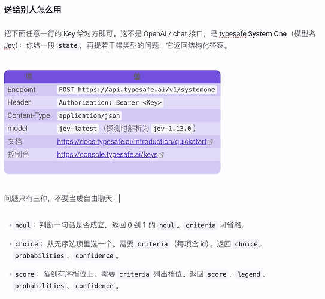Click 'criteria' code in the choice bullet
325x299 pixels.
(x=153, y=244)
